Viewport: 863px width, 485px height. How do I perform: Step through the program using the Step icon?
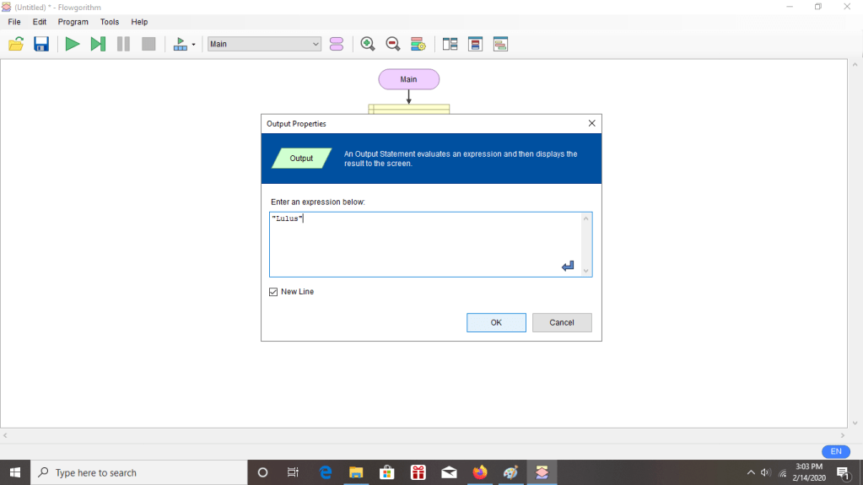98,44
